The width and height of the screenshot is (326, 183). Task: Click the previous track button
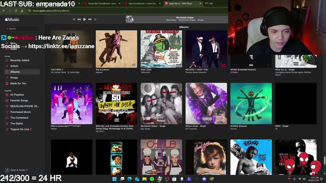[x=79, y=19]
